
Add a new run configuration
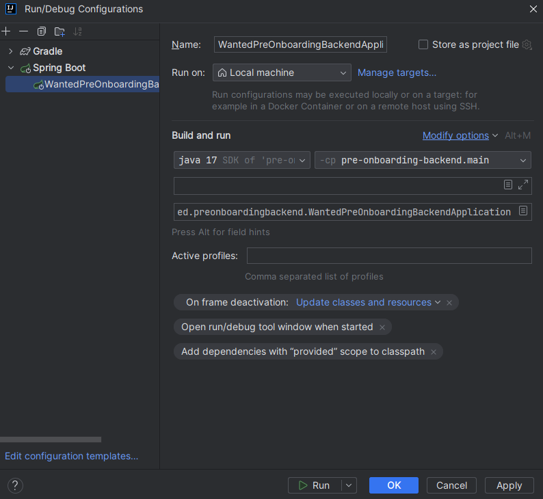tap(6, 31)
